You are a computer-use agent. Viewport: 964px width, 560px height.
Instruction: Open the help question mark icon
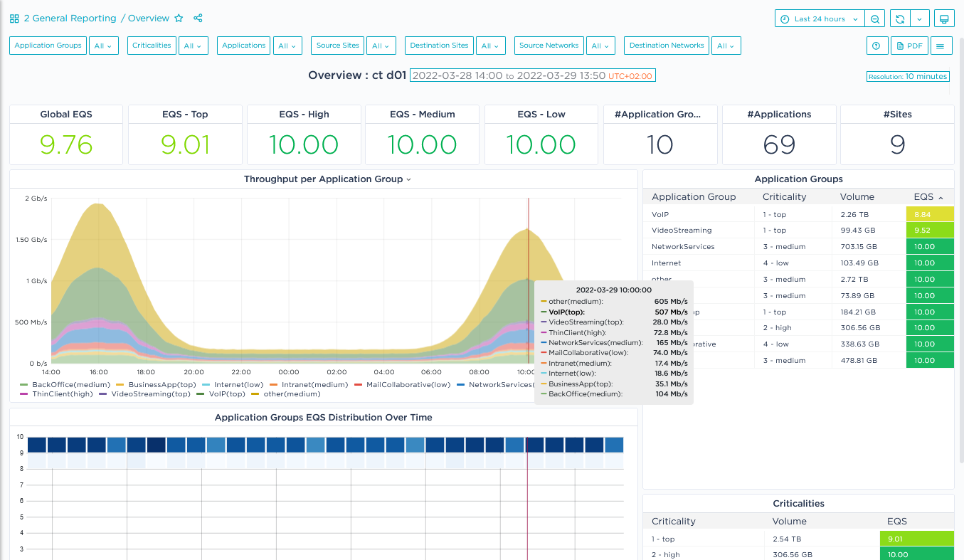pyautogui.click(x=876, y=46)
